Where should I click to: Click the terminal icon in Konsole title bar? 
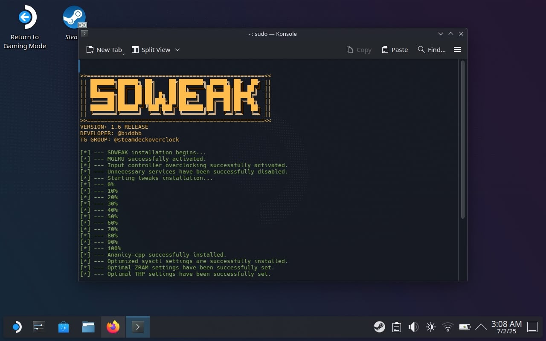pos(84,34)
